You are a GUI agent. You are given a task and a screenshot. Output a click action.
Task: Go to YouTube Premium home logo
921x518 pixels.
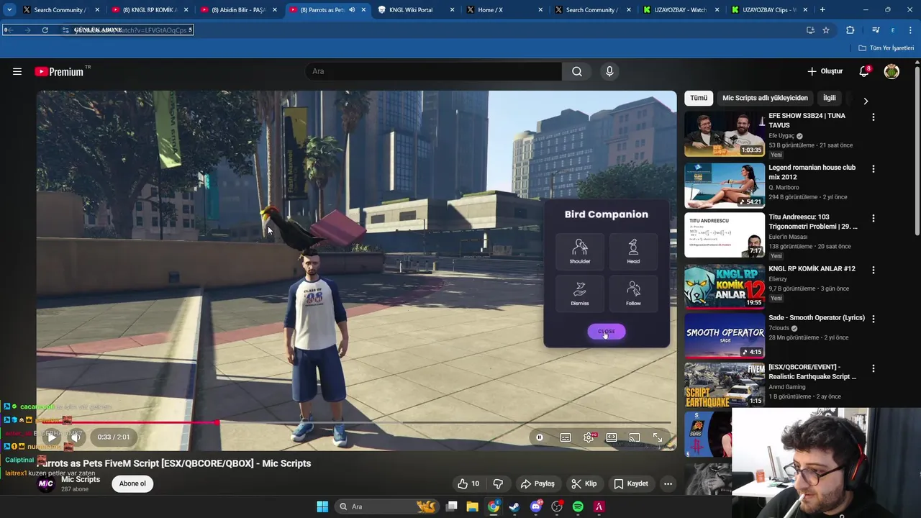(x=59, y=71)
